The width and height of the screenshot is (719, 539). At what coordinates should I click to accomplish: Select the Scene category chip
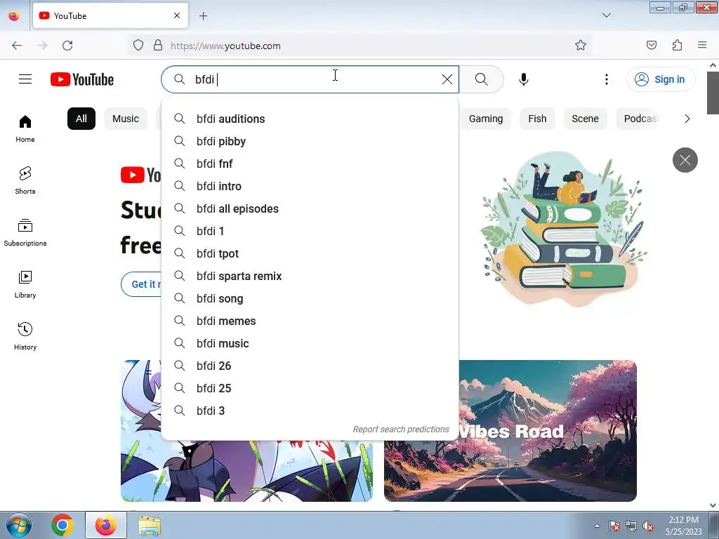tap(585, 119)
